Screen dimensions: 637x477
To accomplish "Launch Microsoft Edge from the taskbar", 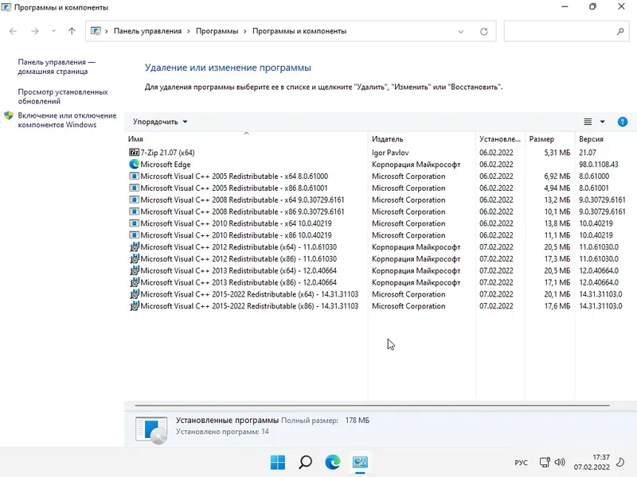I will pos(334,461).
